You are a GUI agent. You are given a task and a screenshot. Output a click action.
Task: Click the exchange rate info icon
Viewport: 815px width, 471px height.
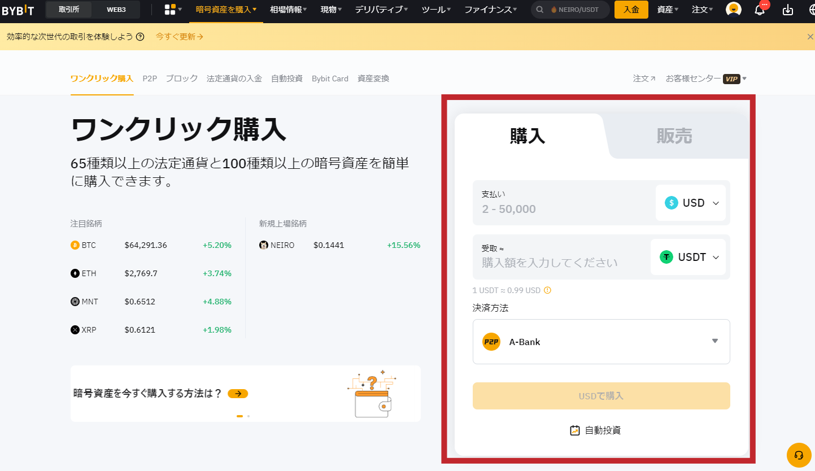click(547, 290)
